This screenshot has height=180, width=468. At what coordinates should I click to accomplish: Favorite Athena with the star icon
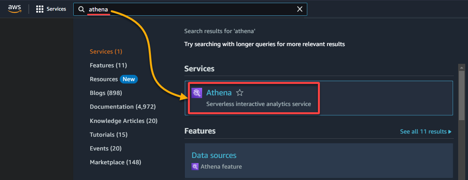pos(240,93)
